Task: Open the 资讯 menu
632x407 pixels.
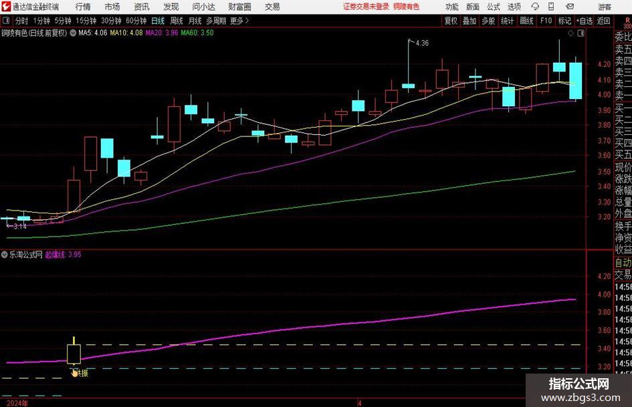Action: (142, 7)
